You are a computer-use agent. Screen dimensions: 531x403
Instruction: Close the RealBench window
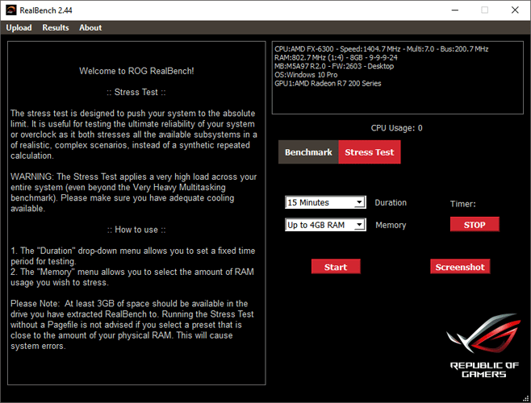[x=515, y=10]
